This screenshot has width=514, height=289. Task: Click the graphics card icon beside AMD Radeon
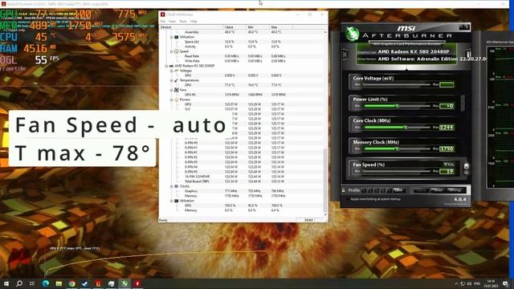171,66
